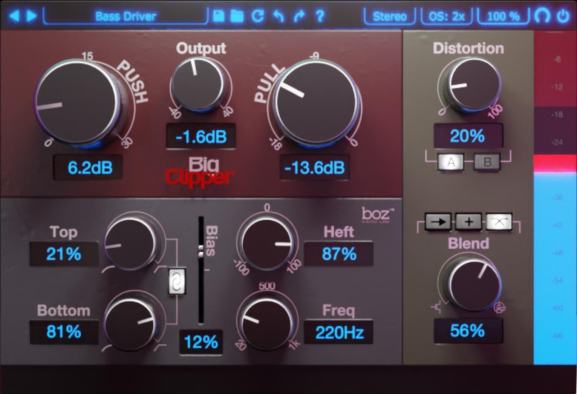Select the plus blend mode button

tap(468, 222)
